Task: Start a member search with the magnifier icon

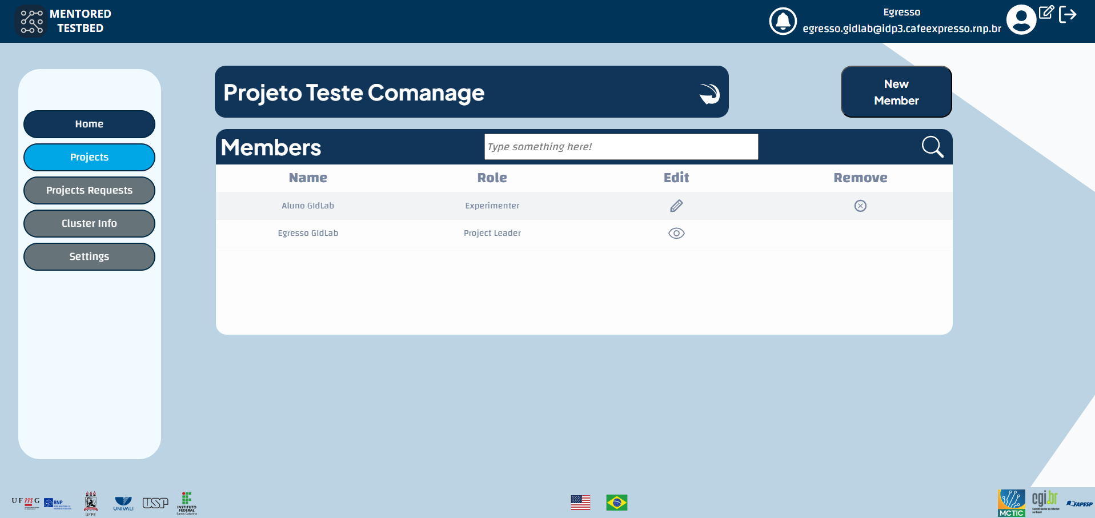Action: 932,147
